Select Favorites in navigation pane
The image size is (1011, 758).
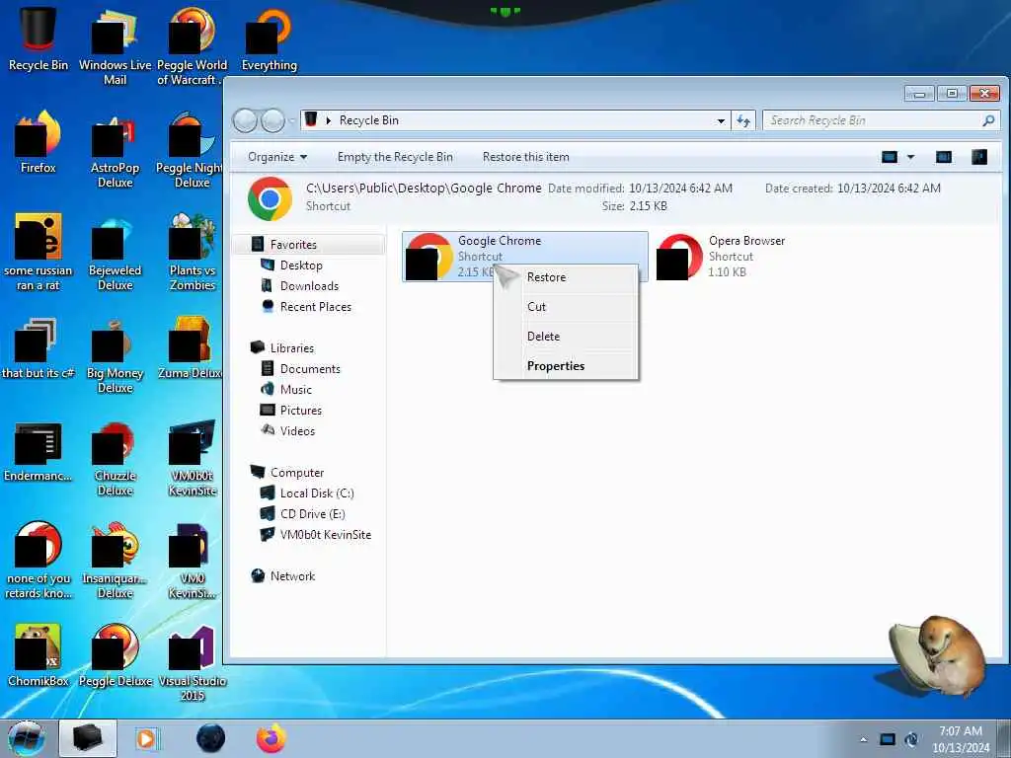(292, 245)
